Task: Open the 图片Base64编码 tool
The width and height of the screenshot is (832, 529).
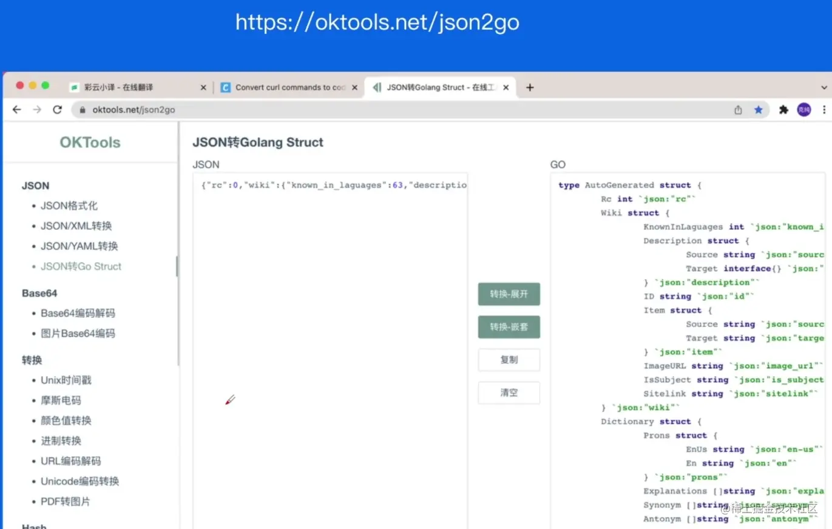Action: [78, 333]
